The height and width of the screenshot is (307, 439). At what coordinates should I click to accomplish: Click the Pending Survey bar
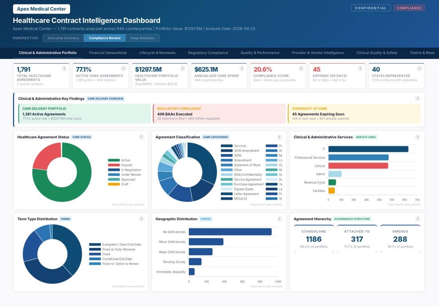(x=195, y=261)
